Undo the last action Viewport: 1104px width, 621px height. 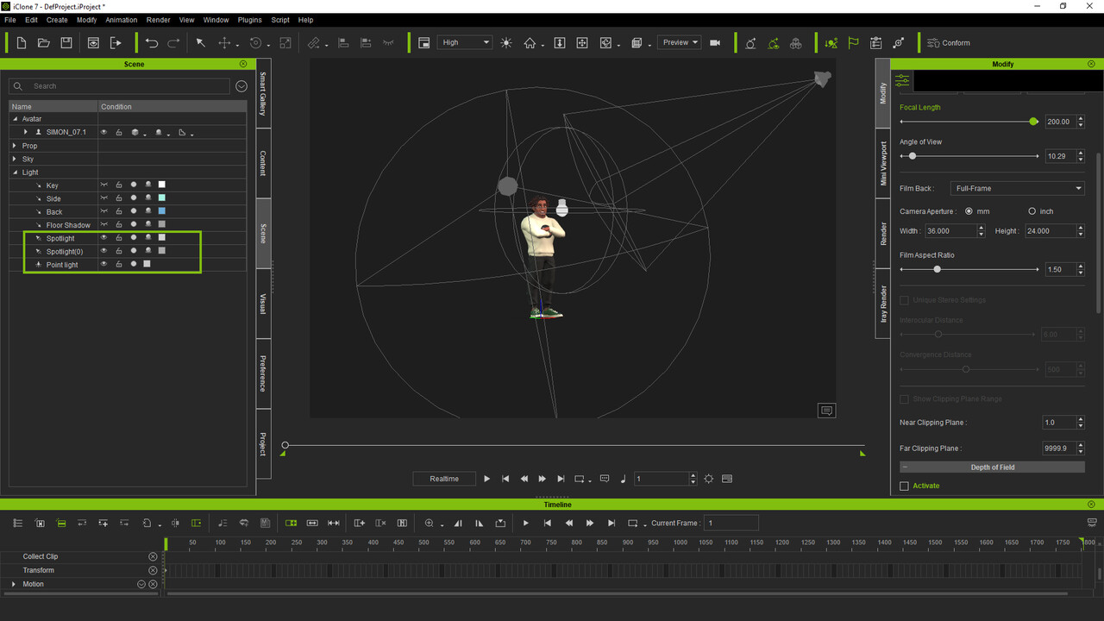point(152,43)
